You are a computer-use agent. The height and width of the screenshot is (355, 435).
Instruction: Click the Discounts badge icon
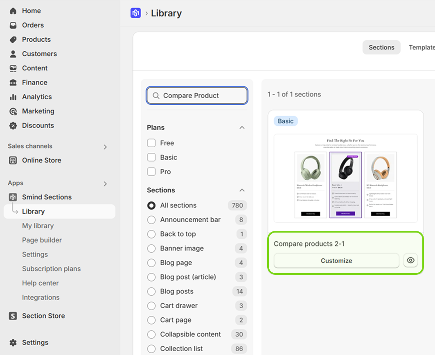(x=13, y=126)
